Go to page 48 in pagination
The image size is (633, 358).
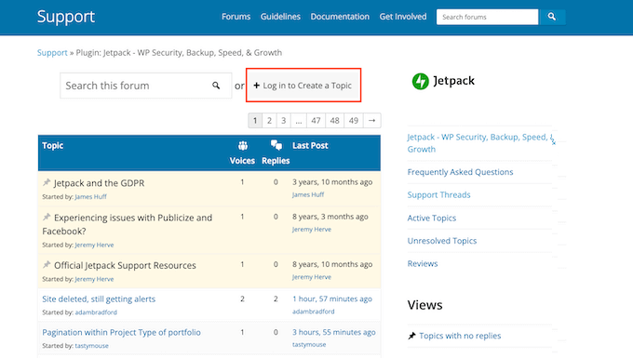335,120
